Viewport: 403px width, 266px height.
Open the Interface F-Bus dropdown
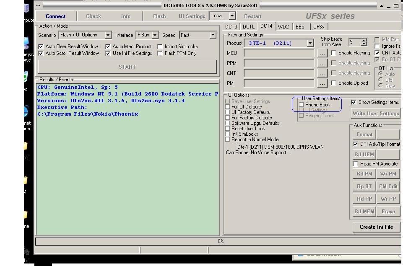click(155, 35)
